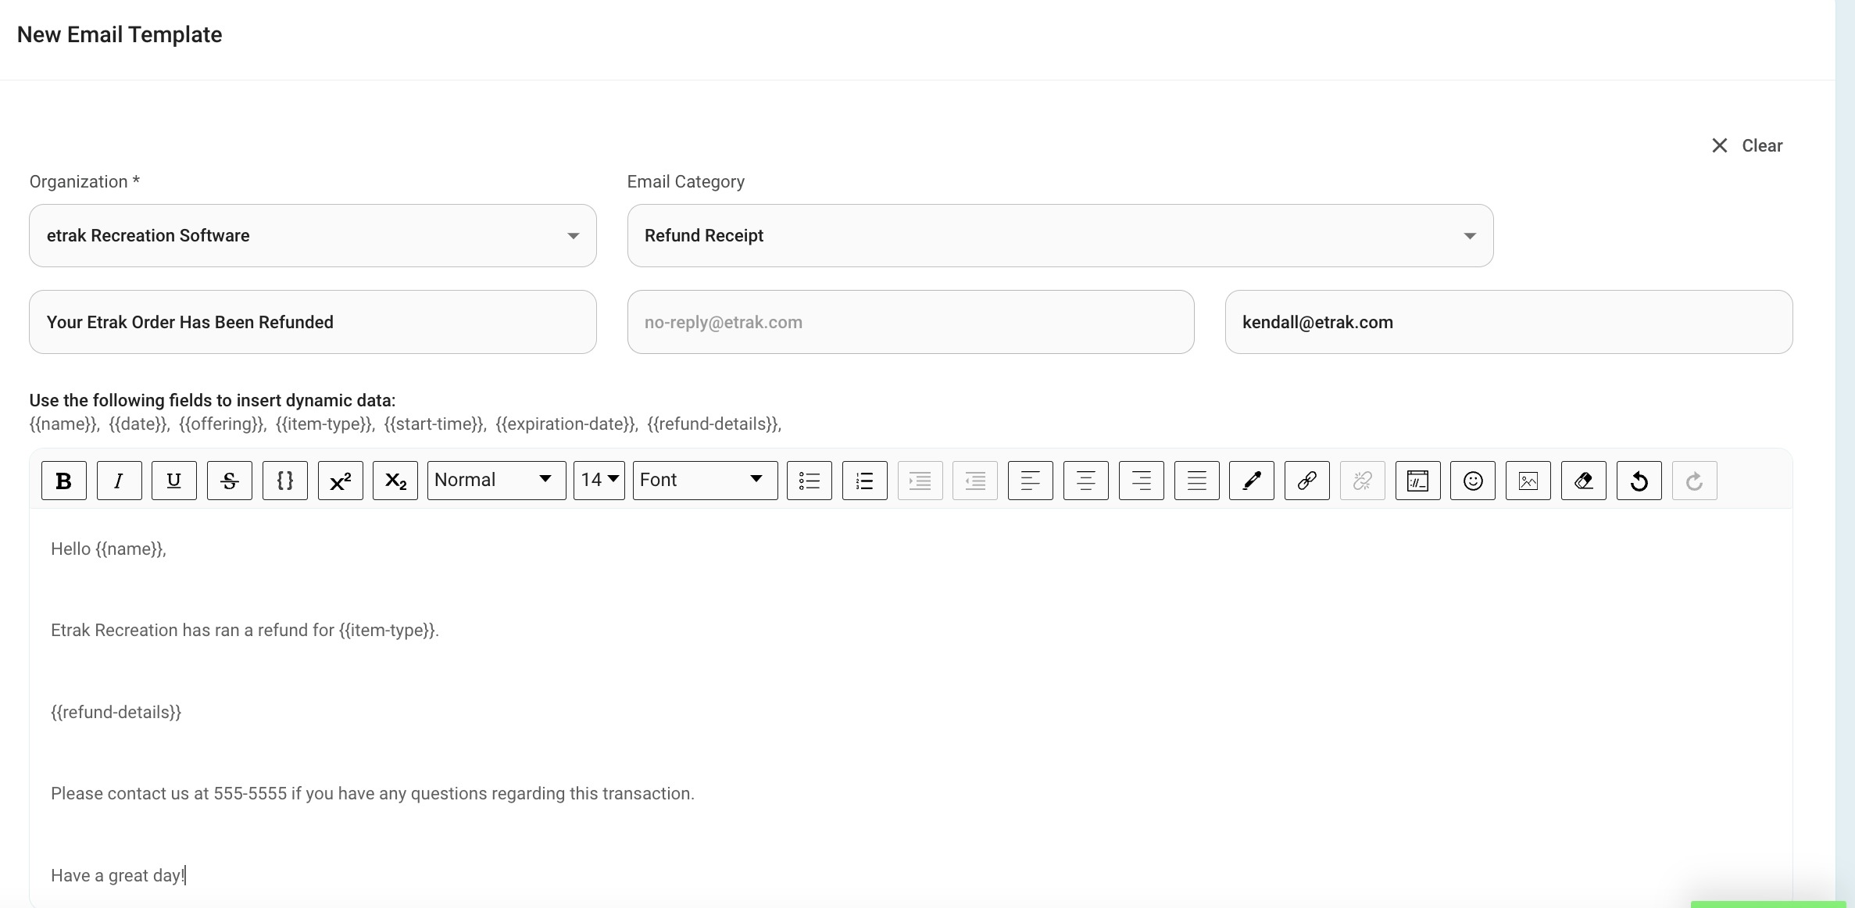Image resolution: width=1855 pixels, height=908 pixels.
Task: Click the outdent button in the toolbar
Action: coord(975,481)
